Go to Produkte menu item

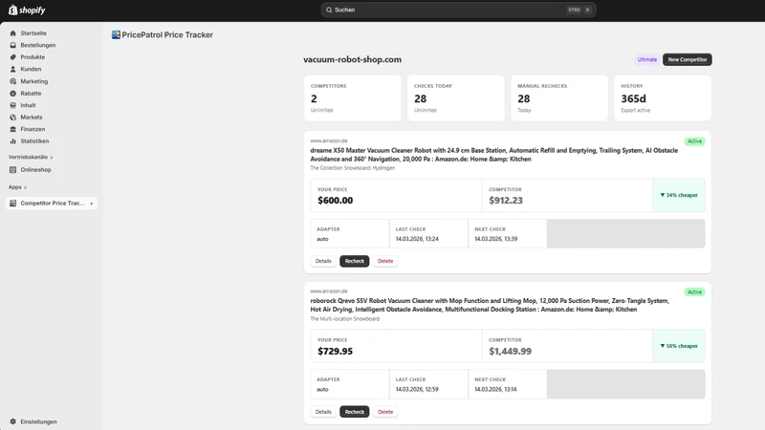coord(33,57)
